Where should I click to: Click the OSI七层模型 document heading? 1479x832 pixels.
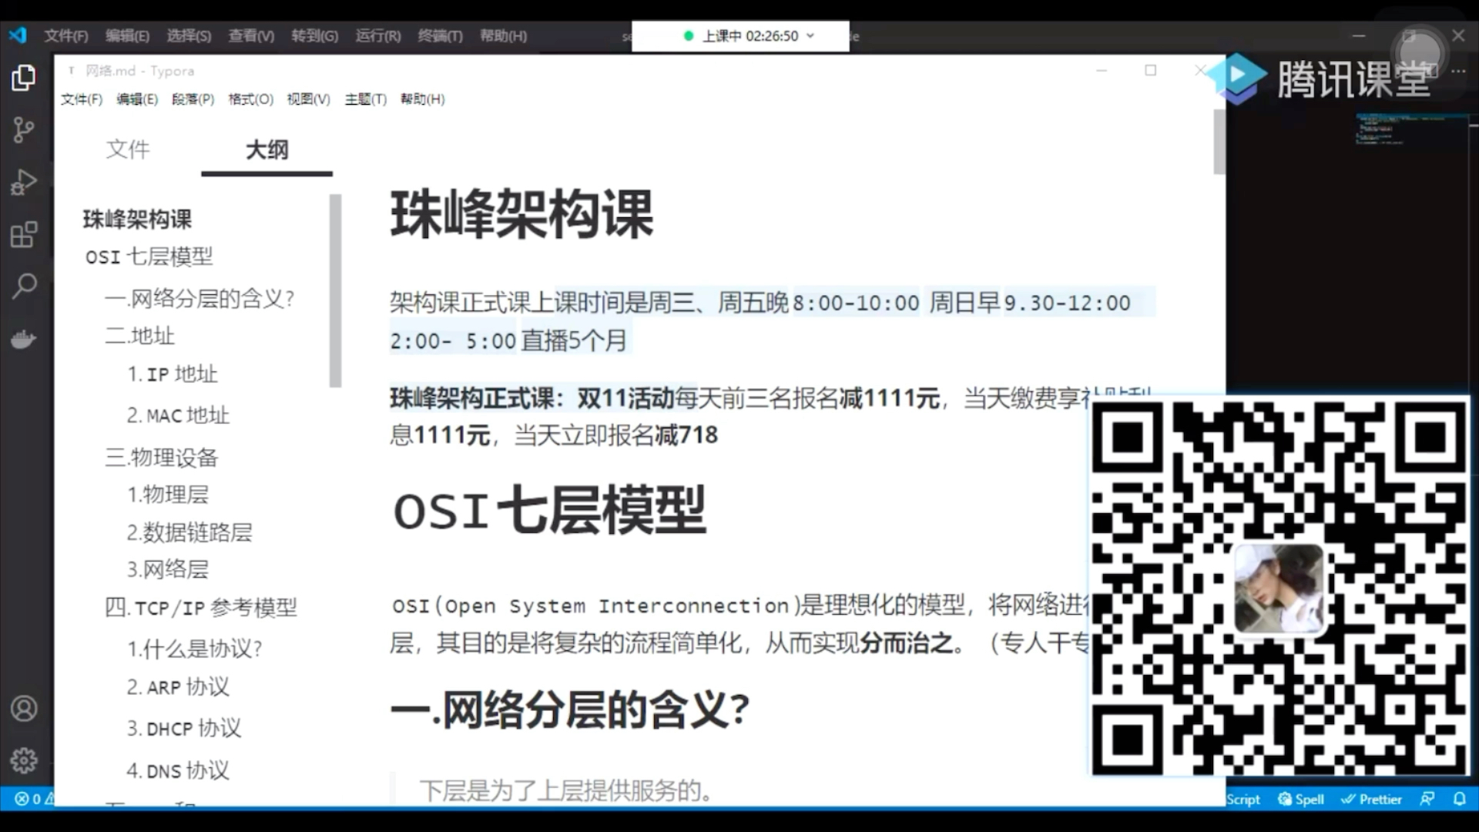click(549, 510)
